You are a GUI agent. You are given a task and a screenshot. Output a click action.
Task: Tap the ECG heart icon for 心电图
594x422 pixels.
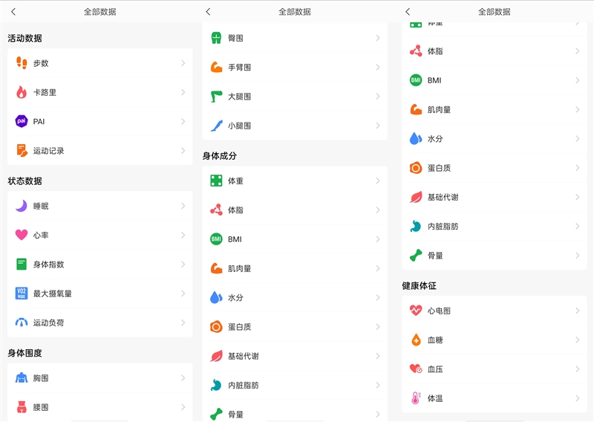point(416,311)
